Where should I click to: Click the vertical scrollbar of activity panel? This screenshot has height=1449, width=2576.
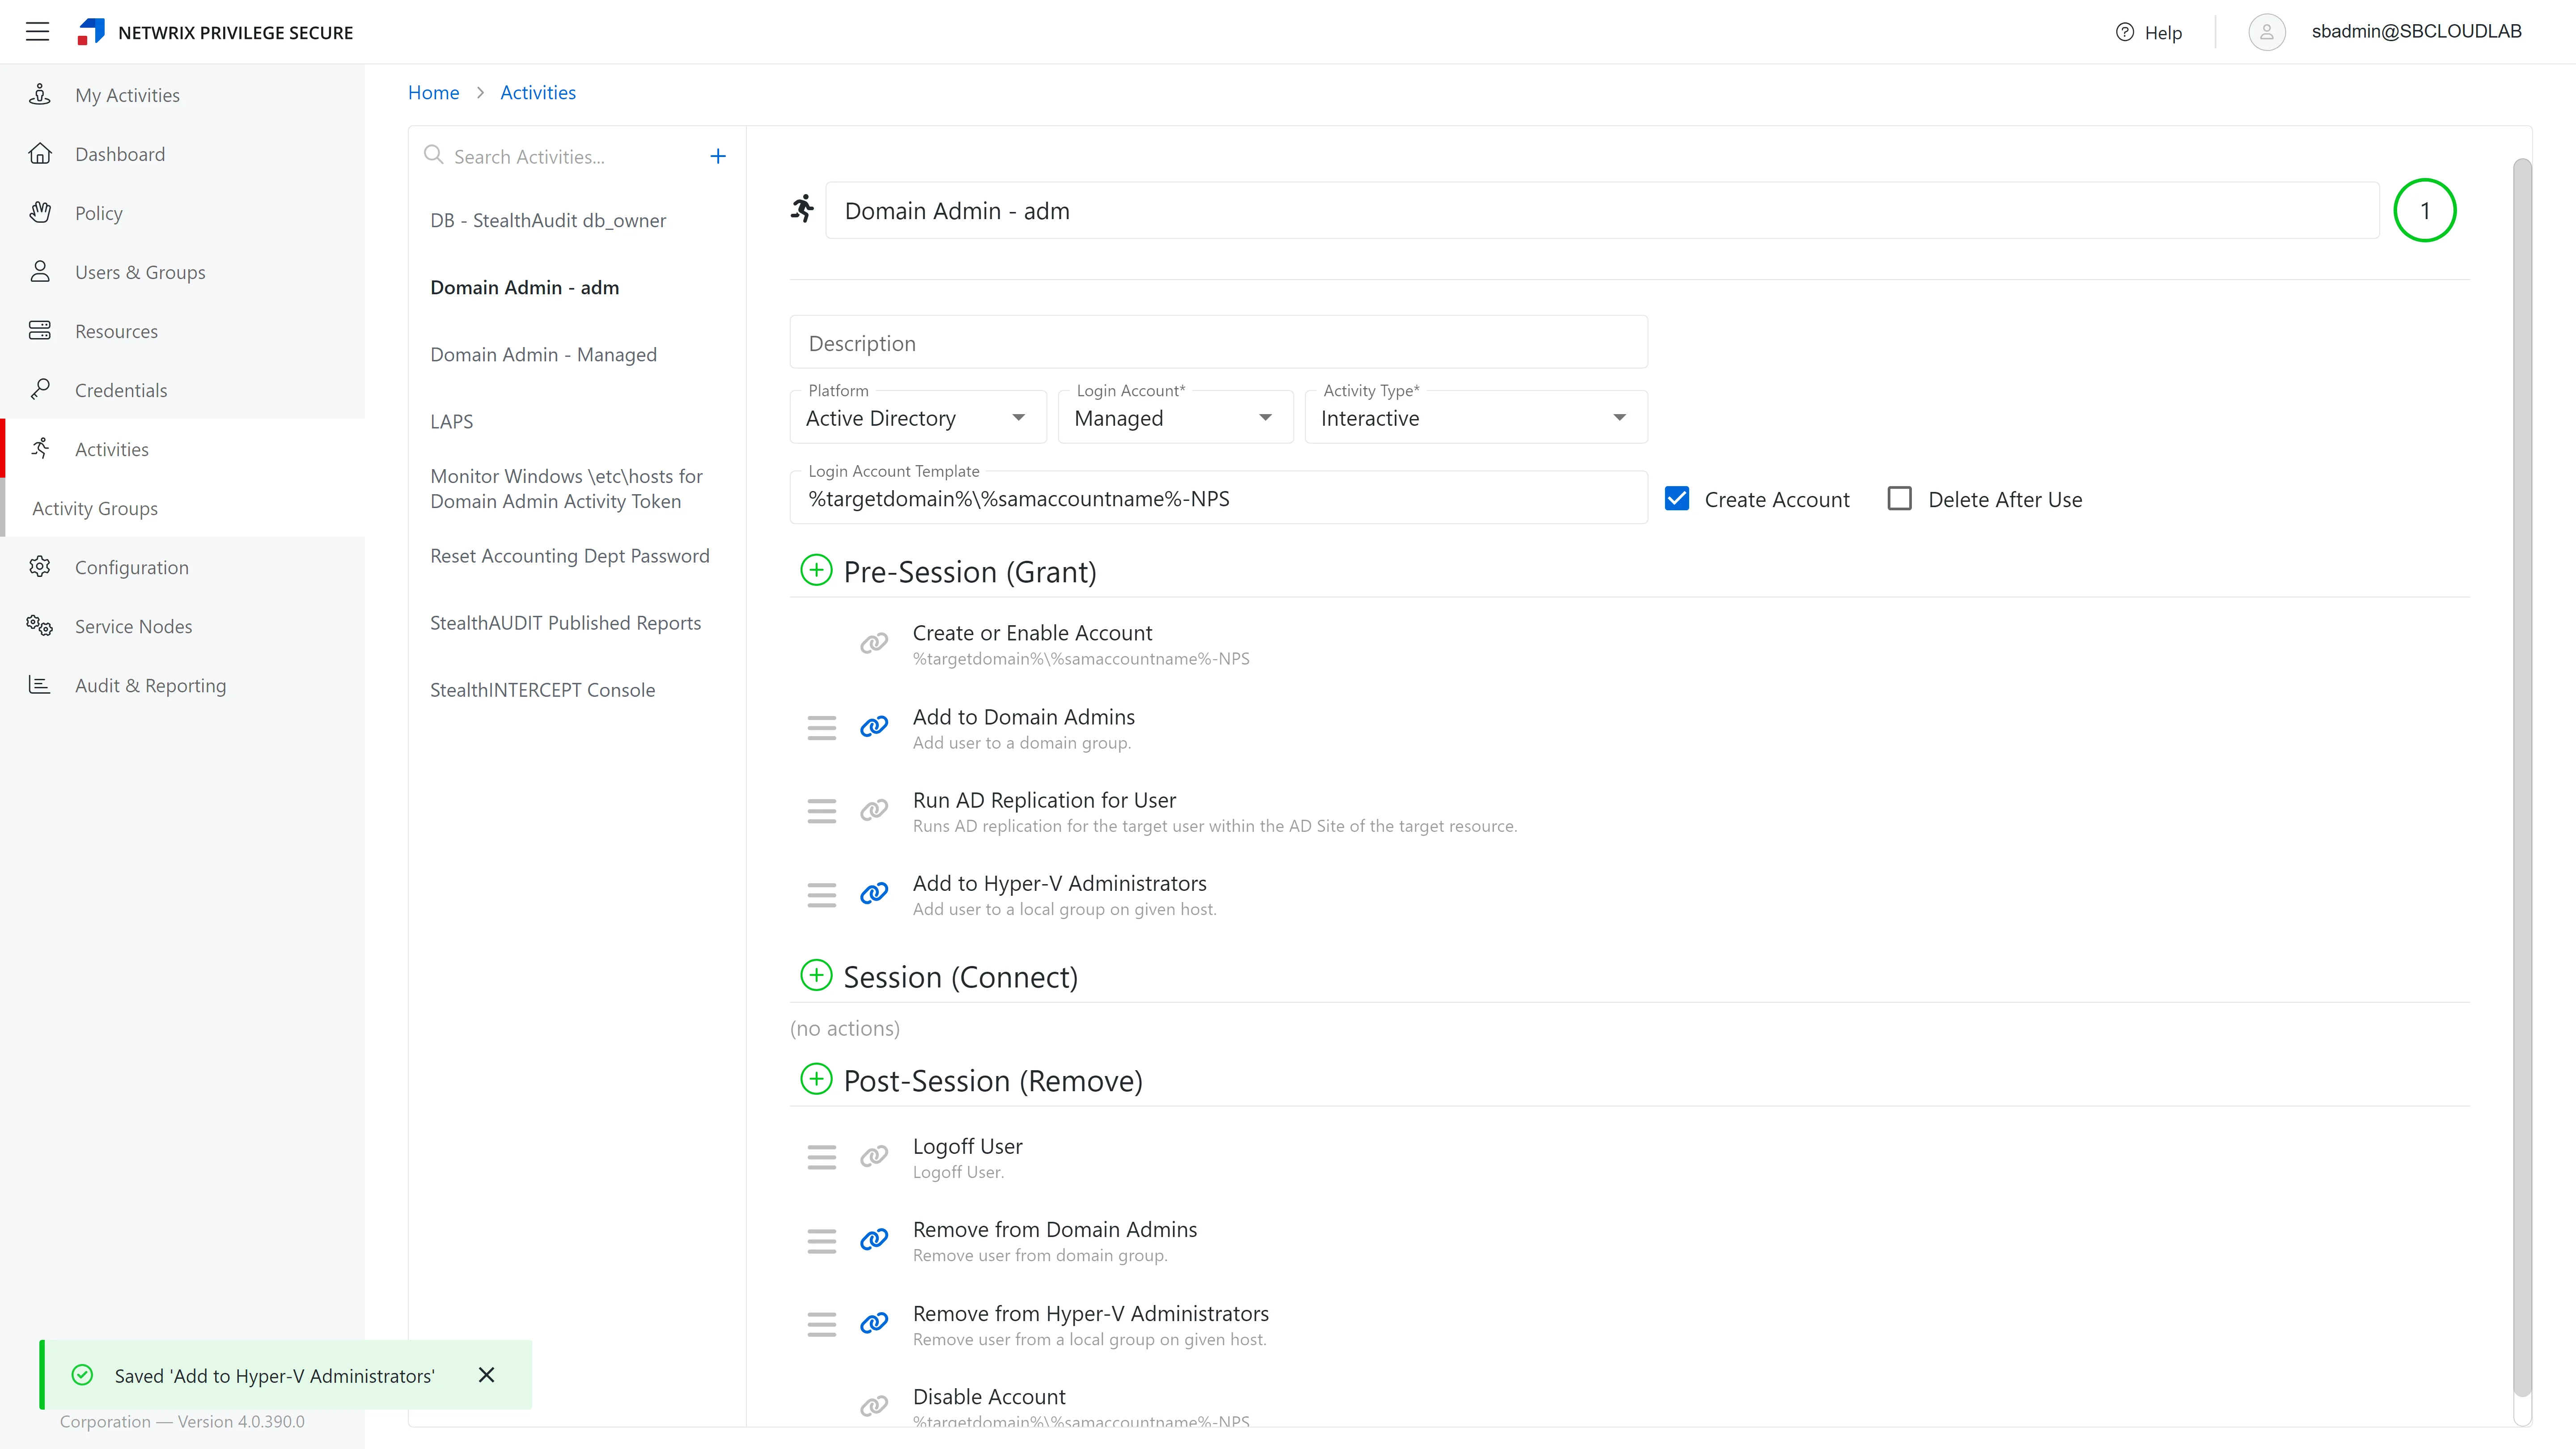(2522, 776)
